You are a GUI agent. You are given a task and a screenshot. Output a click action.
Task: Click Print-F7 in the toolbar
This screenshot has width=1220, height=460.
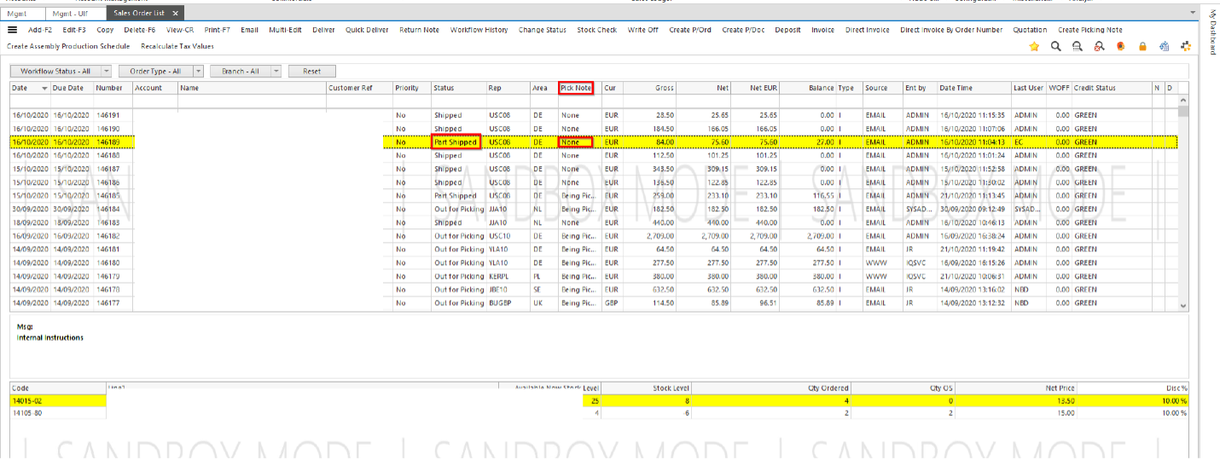click(x=218, y=30)
